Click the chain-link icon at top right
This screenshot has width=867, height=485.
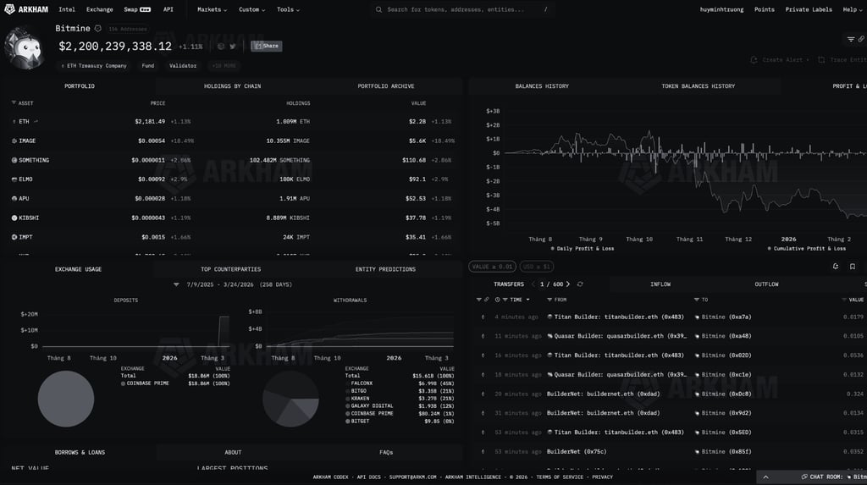[861, 39]
